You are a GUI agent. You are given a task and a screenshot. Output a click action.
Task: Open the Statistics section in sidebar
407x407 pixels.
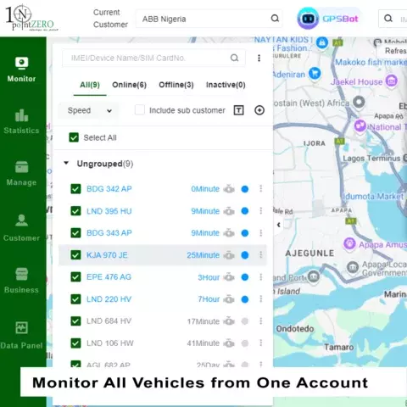(22, 121)
